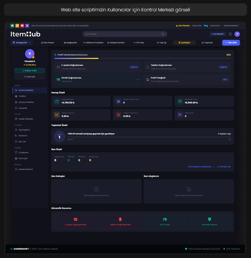Open Top Up in navigation
The image size is (251, 258).
coord(162,42)
